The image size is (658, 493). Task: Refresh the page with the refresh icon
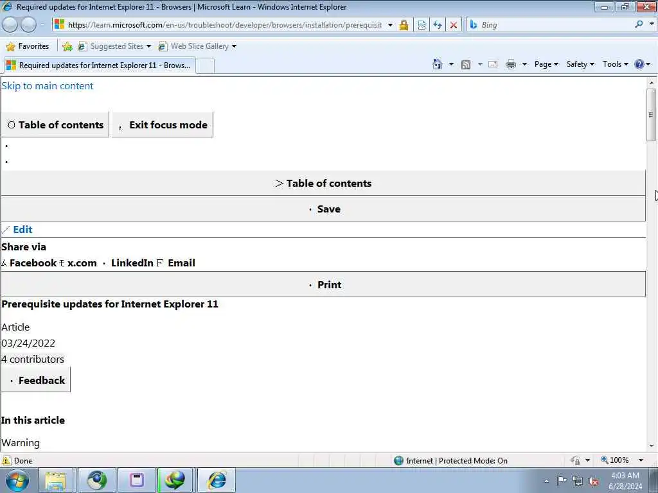tap(438, 25)
